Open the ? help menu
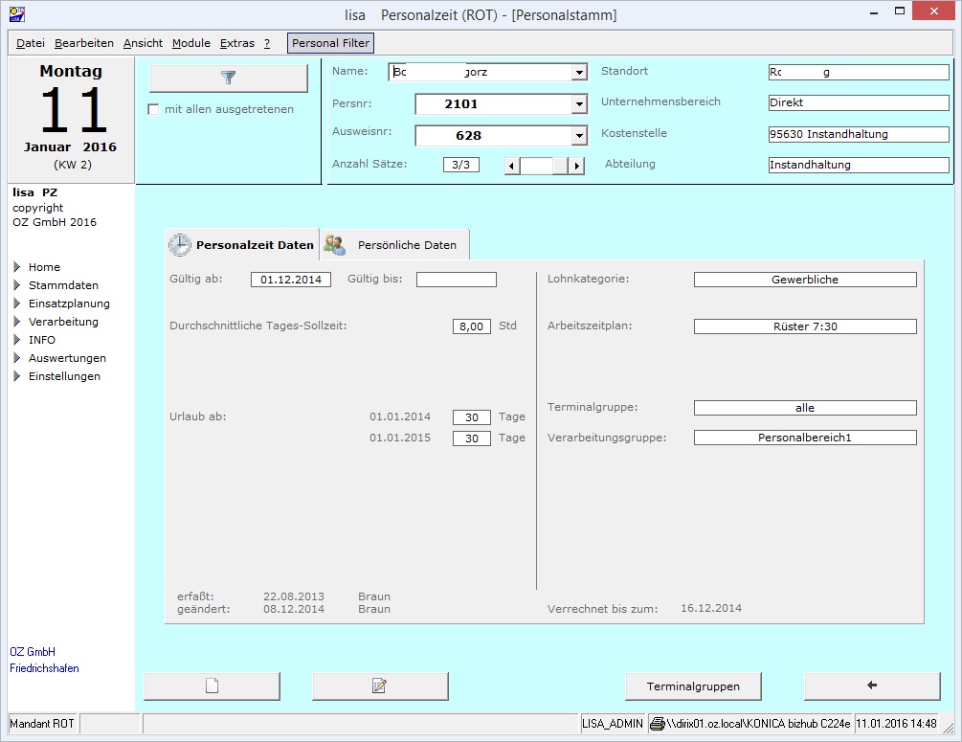The width and height of the screenshot is (962, 742). 267,43
